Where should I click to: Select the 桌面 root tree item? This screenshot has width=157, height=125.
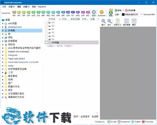click(x=6, y=20)
